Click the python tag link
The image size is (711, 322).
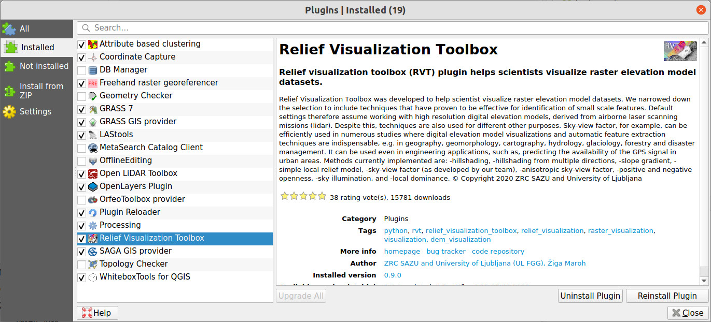pos(396,230)
